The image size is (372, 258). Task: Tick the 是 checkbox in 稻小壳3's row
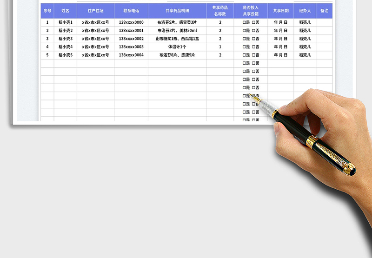[x=244, y=39]
